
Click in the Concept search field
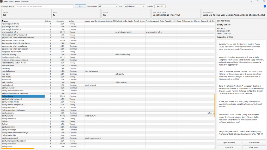pyautogui.click(x=44, y=6)
